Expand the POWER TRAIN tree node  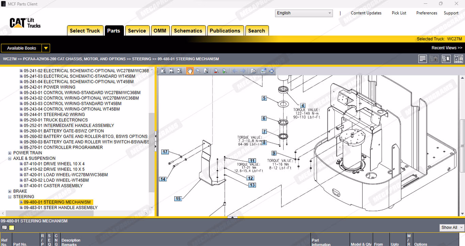(10, 153)
